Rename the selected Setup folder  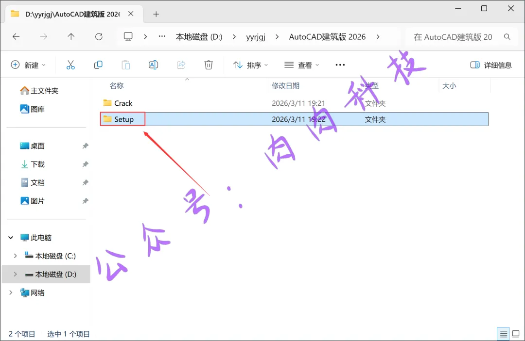pos(153,65)
